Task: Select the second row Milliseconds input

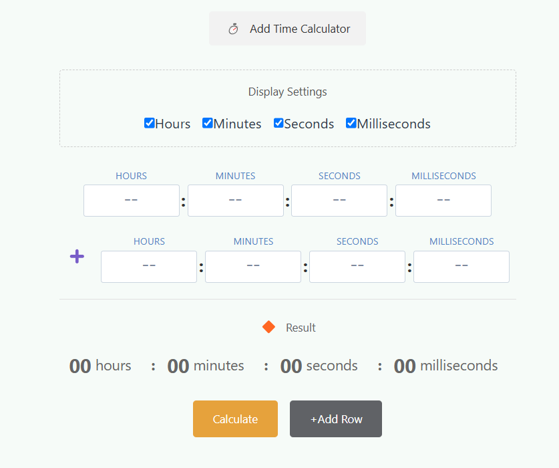Action: point(461,267)
